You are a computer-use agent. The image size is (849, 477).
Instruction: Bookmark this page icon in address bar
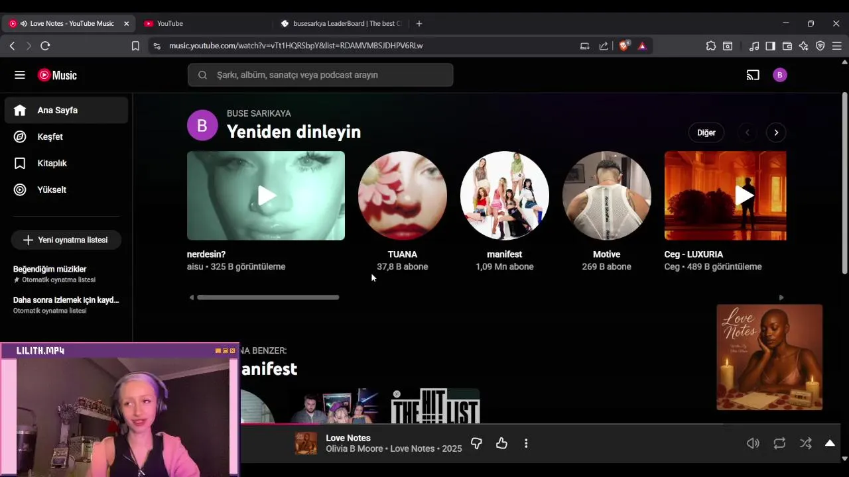pyautogui.click(x=135, y=46)
